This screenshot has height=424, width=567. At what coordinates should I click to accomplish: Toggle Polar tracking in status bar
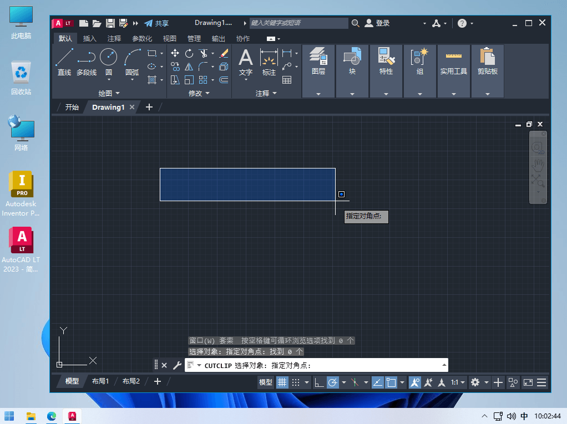click(x=333, y=382)
